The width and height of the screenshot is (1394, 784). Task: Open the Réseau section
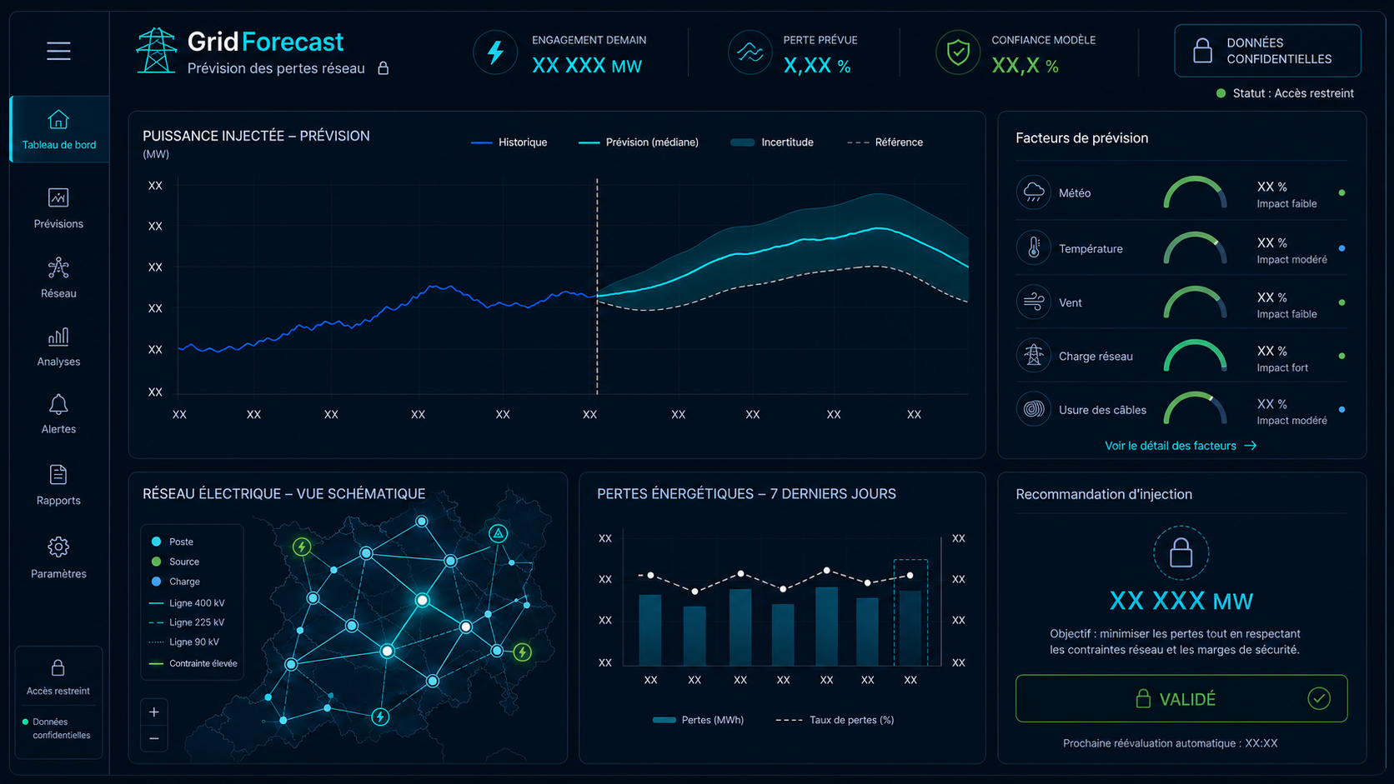[x=58, y=277]
